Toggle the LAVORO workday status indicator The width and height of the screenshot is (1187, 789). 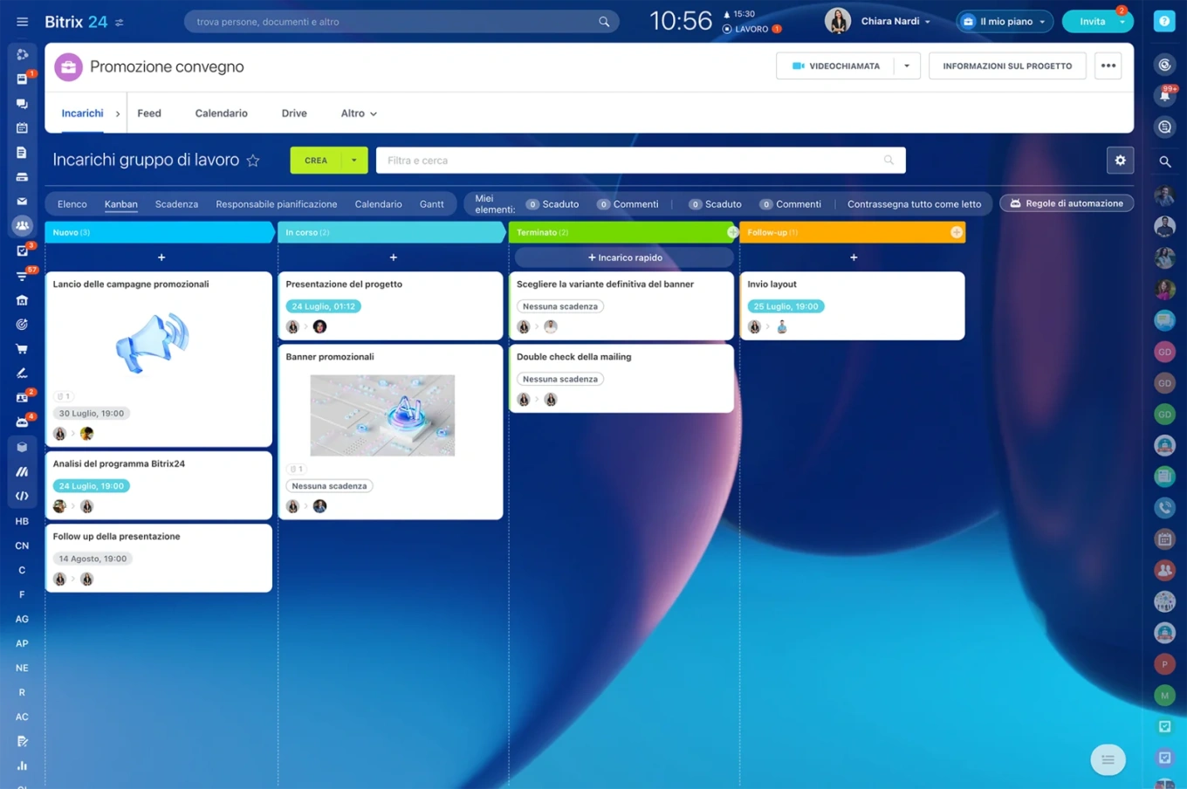tap(750, 29)
